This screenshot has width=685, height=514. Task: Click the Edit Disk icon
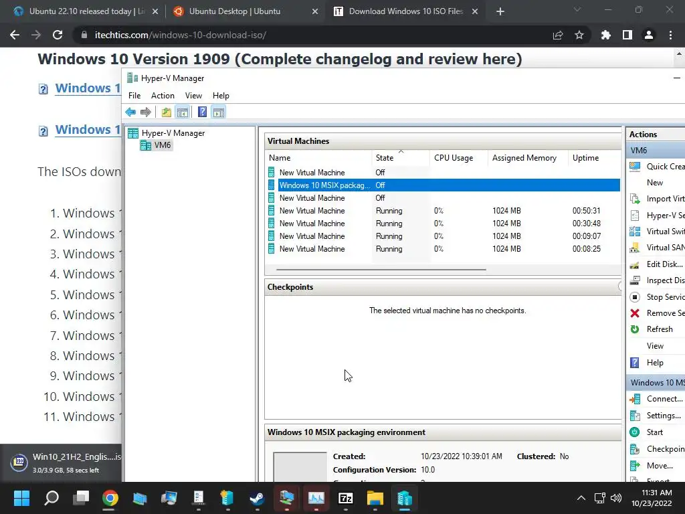[x=635, y=264]
